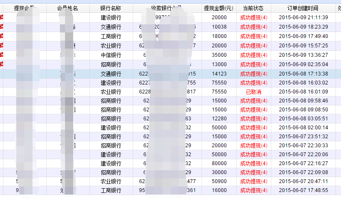Click the amount 13000 cell
The image size is (341, 201).
click(219, 64)
